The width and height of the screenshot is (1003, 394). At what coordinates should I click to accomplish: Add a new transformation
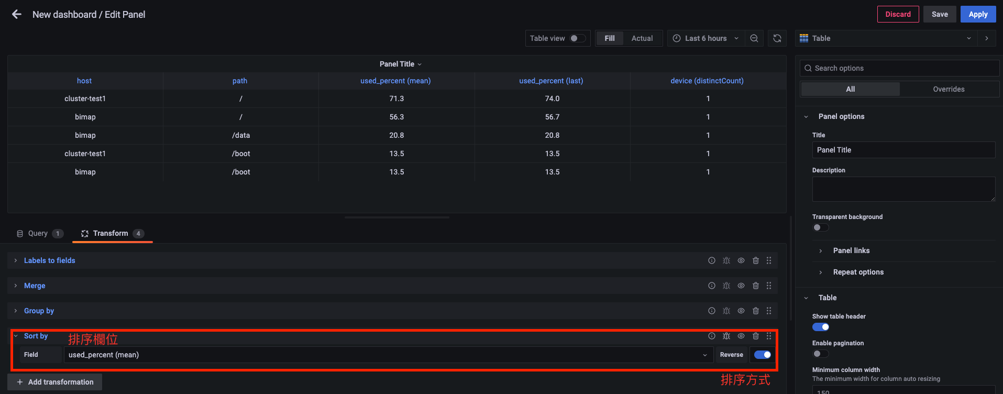coord(55,382)
